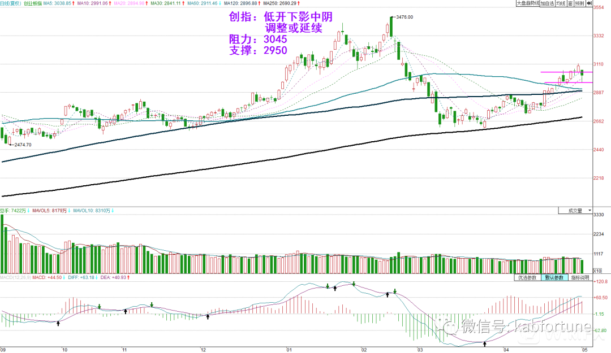
Task: Select the 默认参数 tab
Action: pyautogui.click(x=554, y=278)
